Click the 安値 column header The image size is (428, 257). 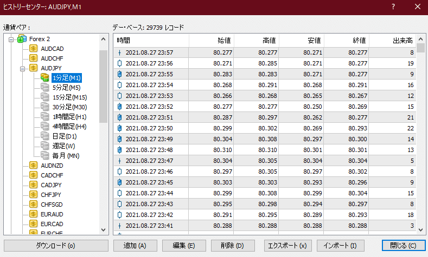[x=302, y=41]
